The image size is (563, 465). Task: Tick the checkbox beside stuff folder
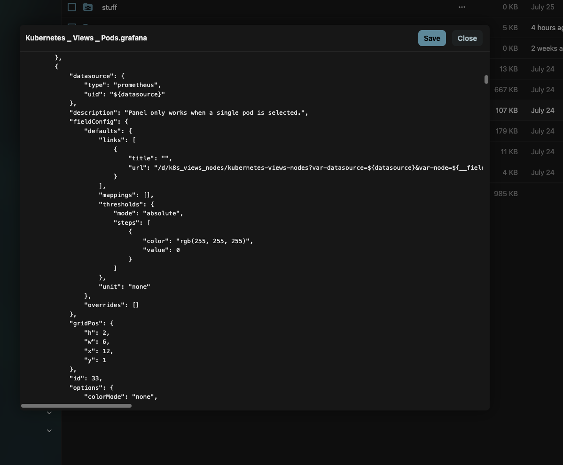(72, 7)
